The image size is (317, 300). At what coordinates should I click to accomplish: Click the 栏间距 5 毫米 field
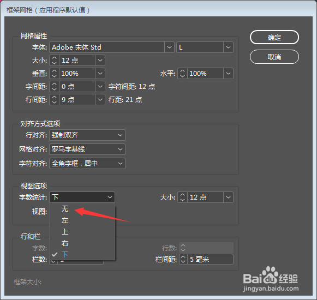click(210, 259)
